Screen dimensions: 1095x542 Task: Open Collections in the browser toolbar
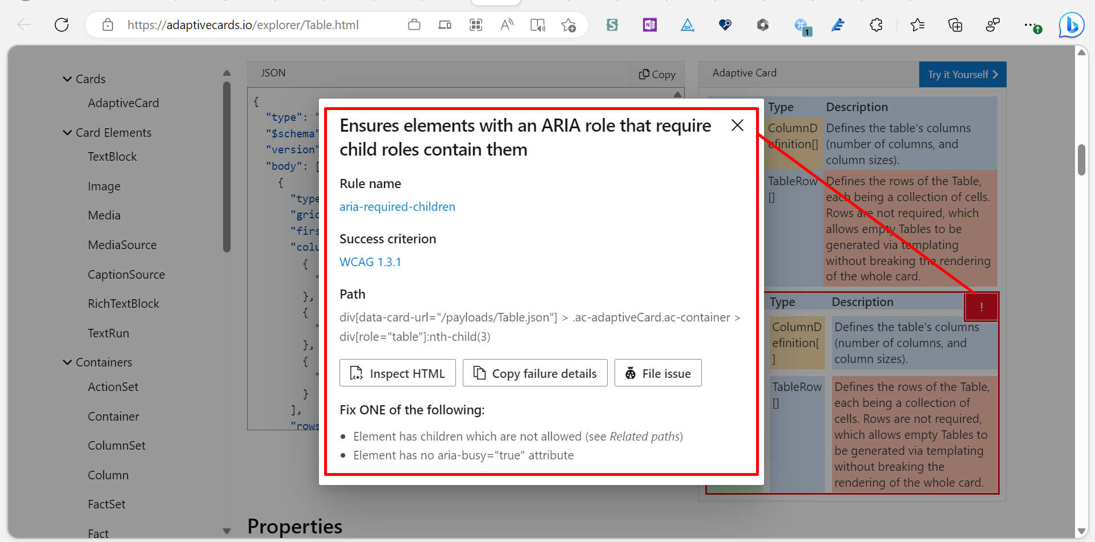point(955,25)
